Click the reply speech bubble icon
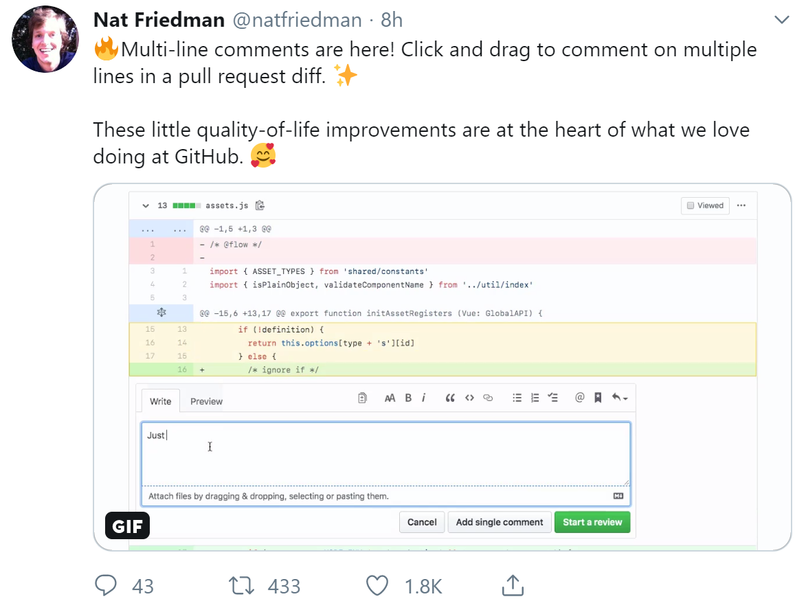 pos(106,585)
